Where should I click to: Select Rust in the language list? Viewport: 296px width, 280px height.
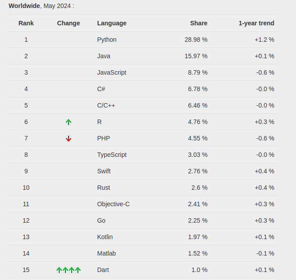(104, 188)
